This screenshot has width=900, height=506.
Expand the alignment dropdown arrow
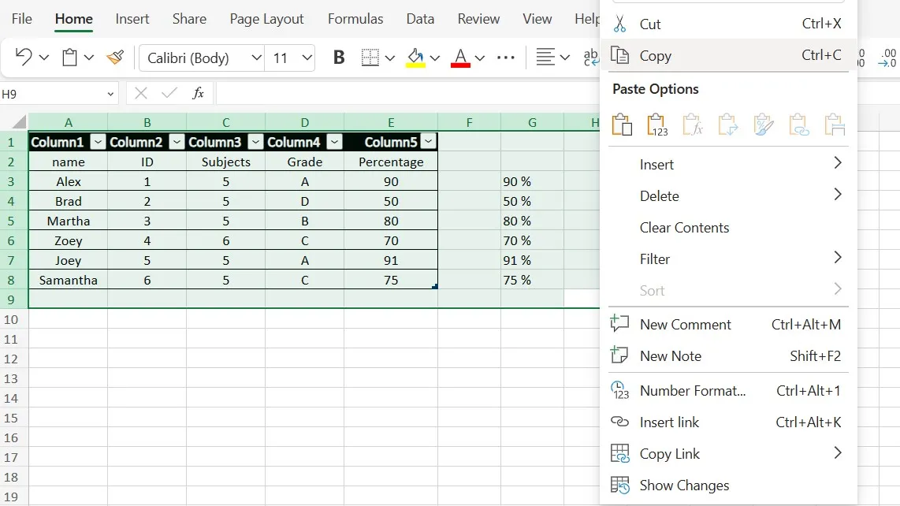565,58
